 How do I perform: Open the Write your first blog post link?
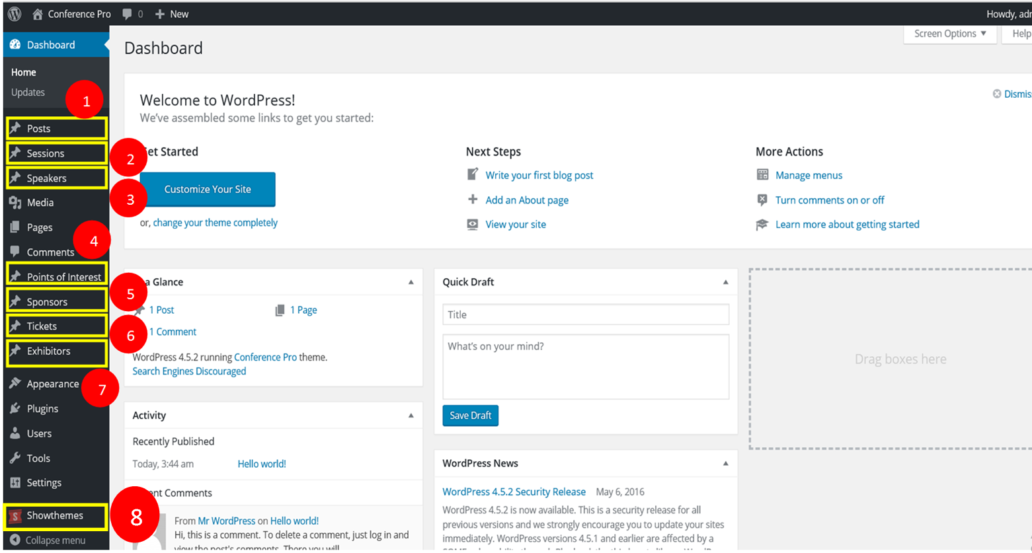point(539,175)
